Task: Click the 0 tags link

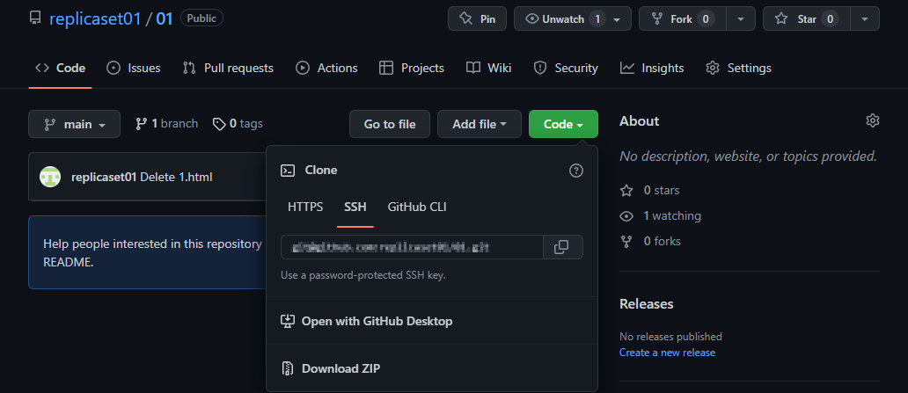Action: (x=238, y=123)
